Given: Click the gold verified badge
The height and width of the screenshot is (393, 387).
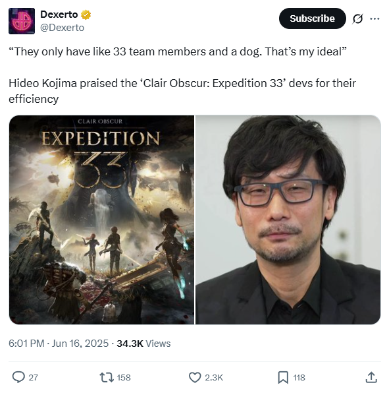Looking at the screenshot, I should (x=86, y=15).
